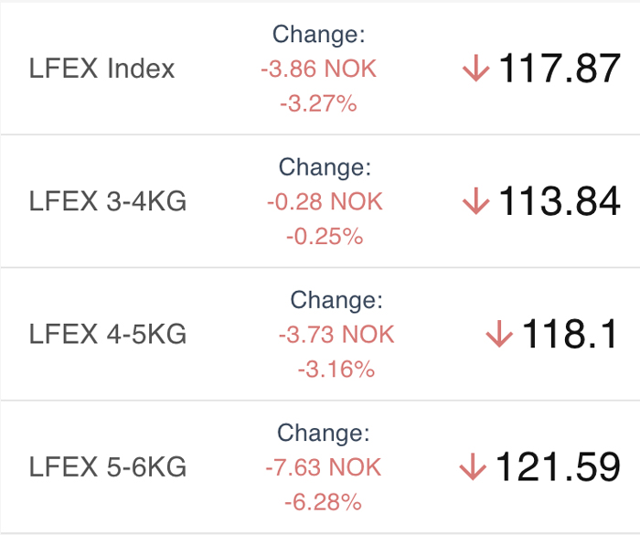Viewport: 640px width, 535px height.
Task: Click the down arrow beside 113.84
Action: pos(476,201)
